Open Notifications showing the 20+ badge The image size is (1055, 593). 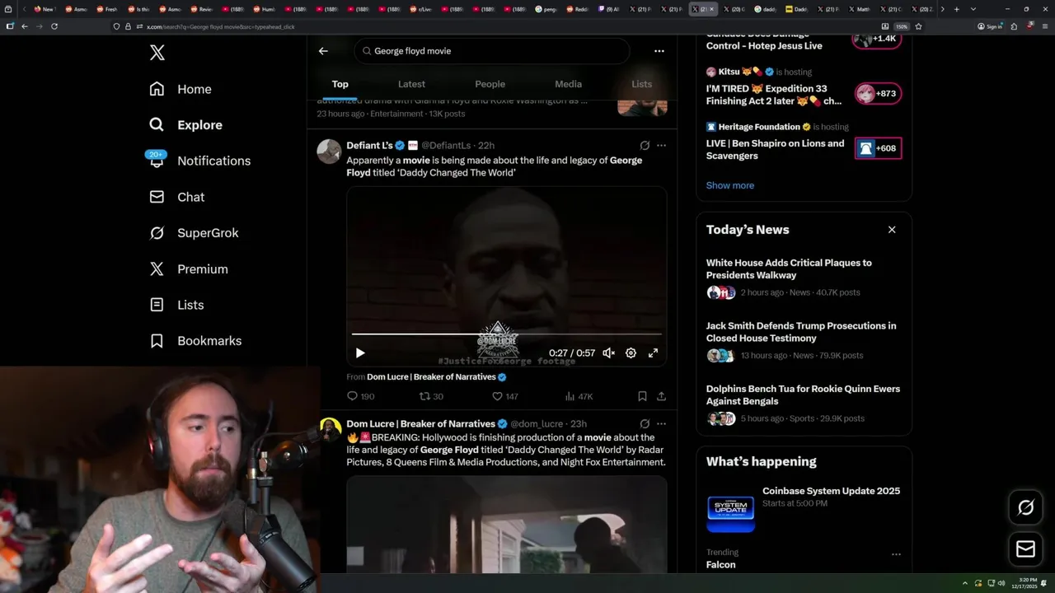pos(199,161)
